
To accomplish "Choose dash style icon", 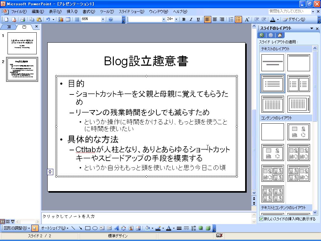I will pos(186,228).
